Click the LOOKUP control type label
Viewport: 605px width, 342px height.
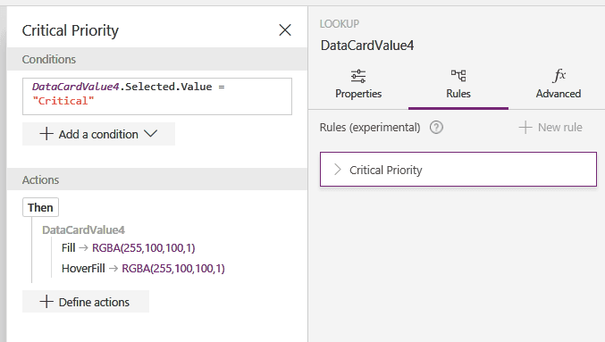tap(340, 24)
